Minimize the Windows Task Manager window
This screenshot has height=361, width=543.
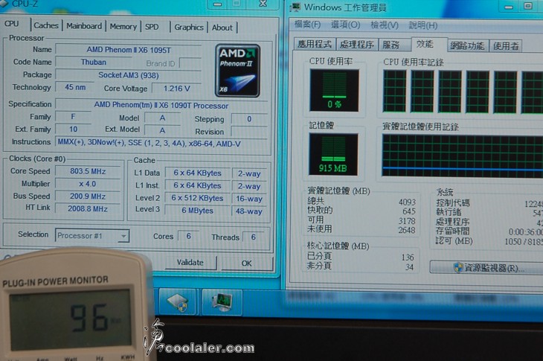tap(509, 7)
